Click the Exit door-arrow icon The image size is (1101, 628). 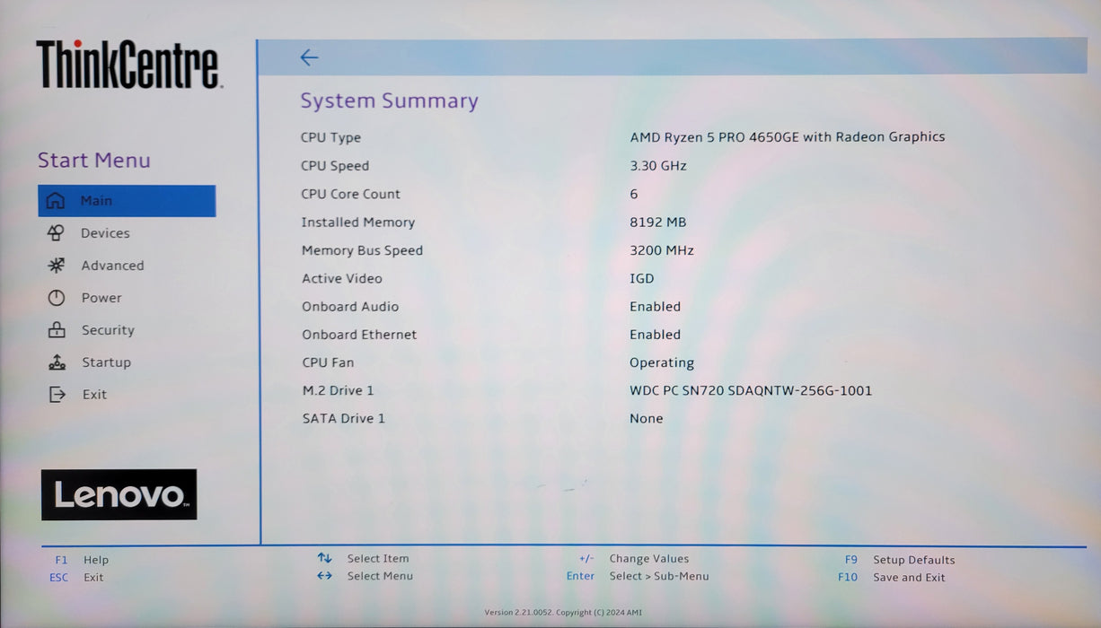57,395
